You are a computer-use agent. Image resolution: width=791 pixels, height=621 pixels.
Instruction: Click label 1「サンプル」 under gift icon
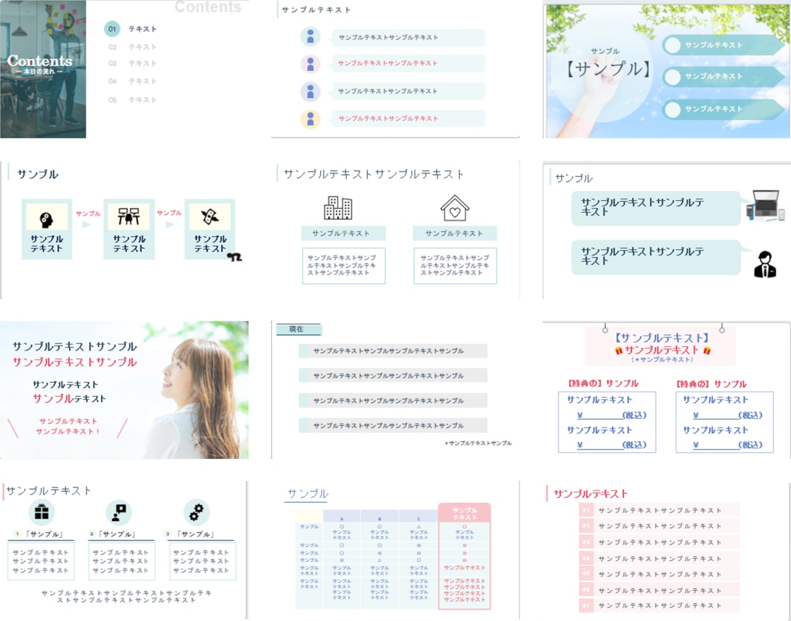click(40, 534)
